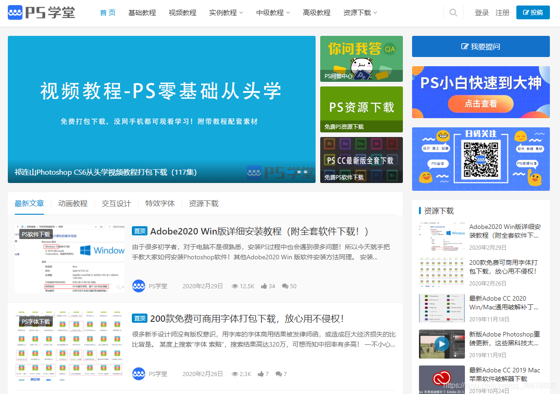Expand the 实例教程 dropdown menu

226,13
